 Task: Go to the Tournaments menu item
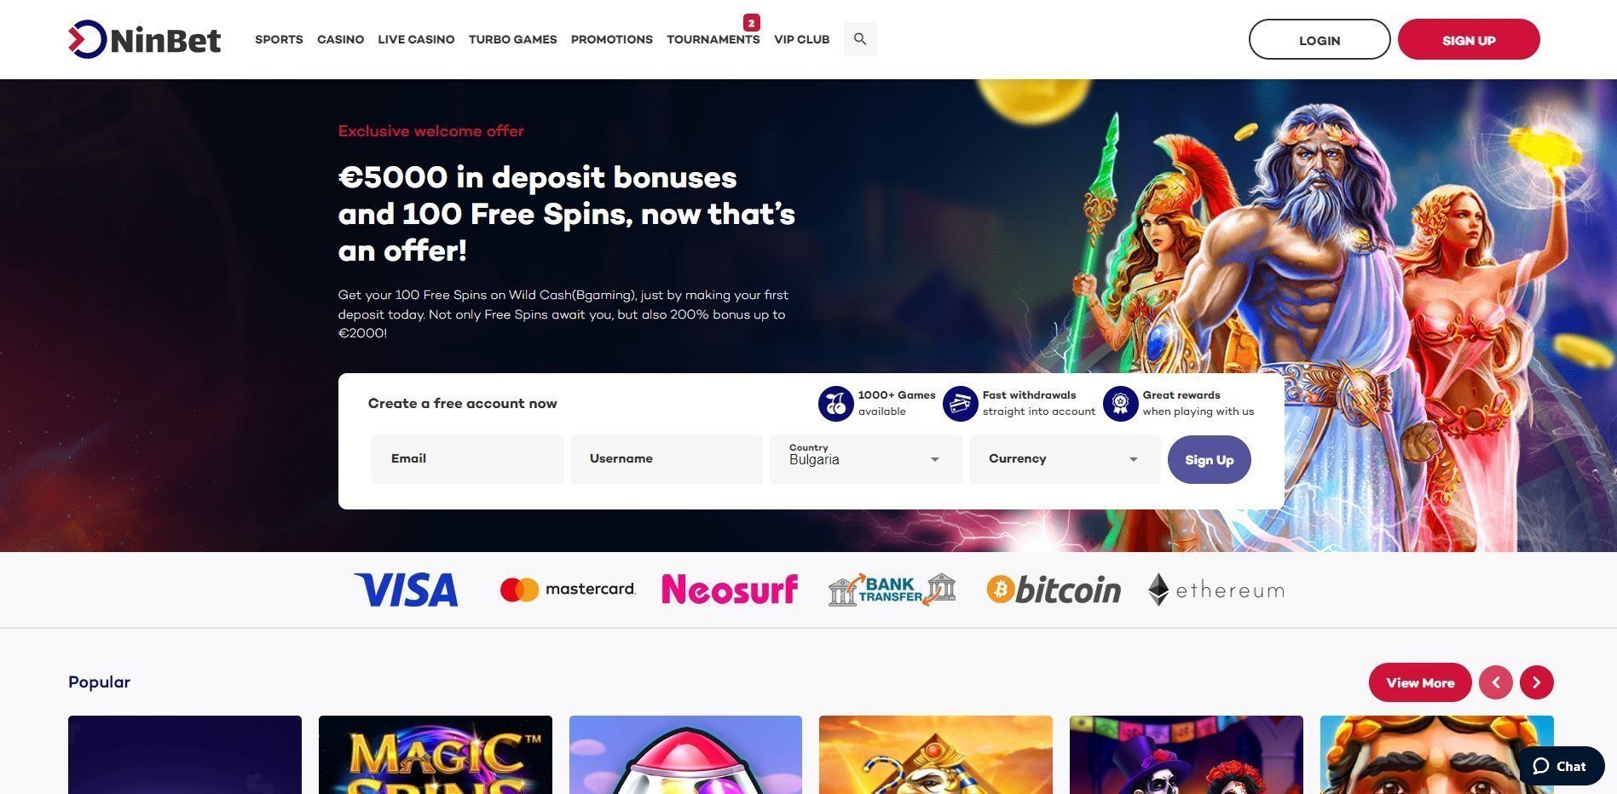pyautogui.click(x=713, y=39)
